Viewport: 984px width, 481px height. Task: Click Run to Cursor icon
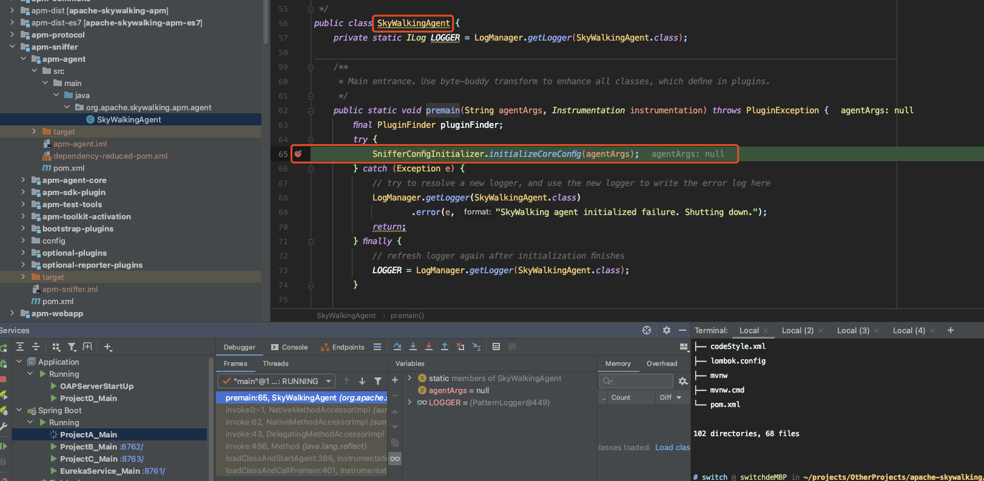point(476,347)
